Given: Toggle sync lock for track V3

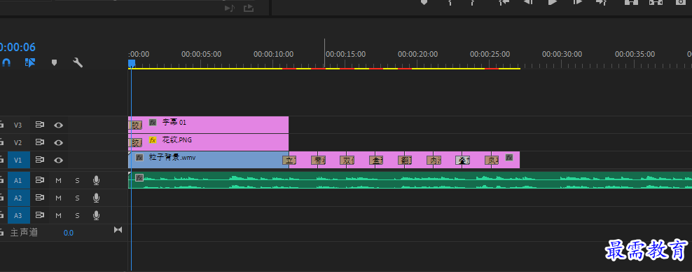Looking at the screenshot, I should pos(40,125).
